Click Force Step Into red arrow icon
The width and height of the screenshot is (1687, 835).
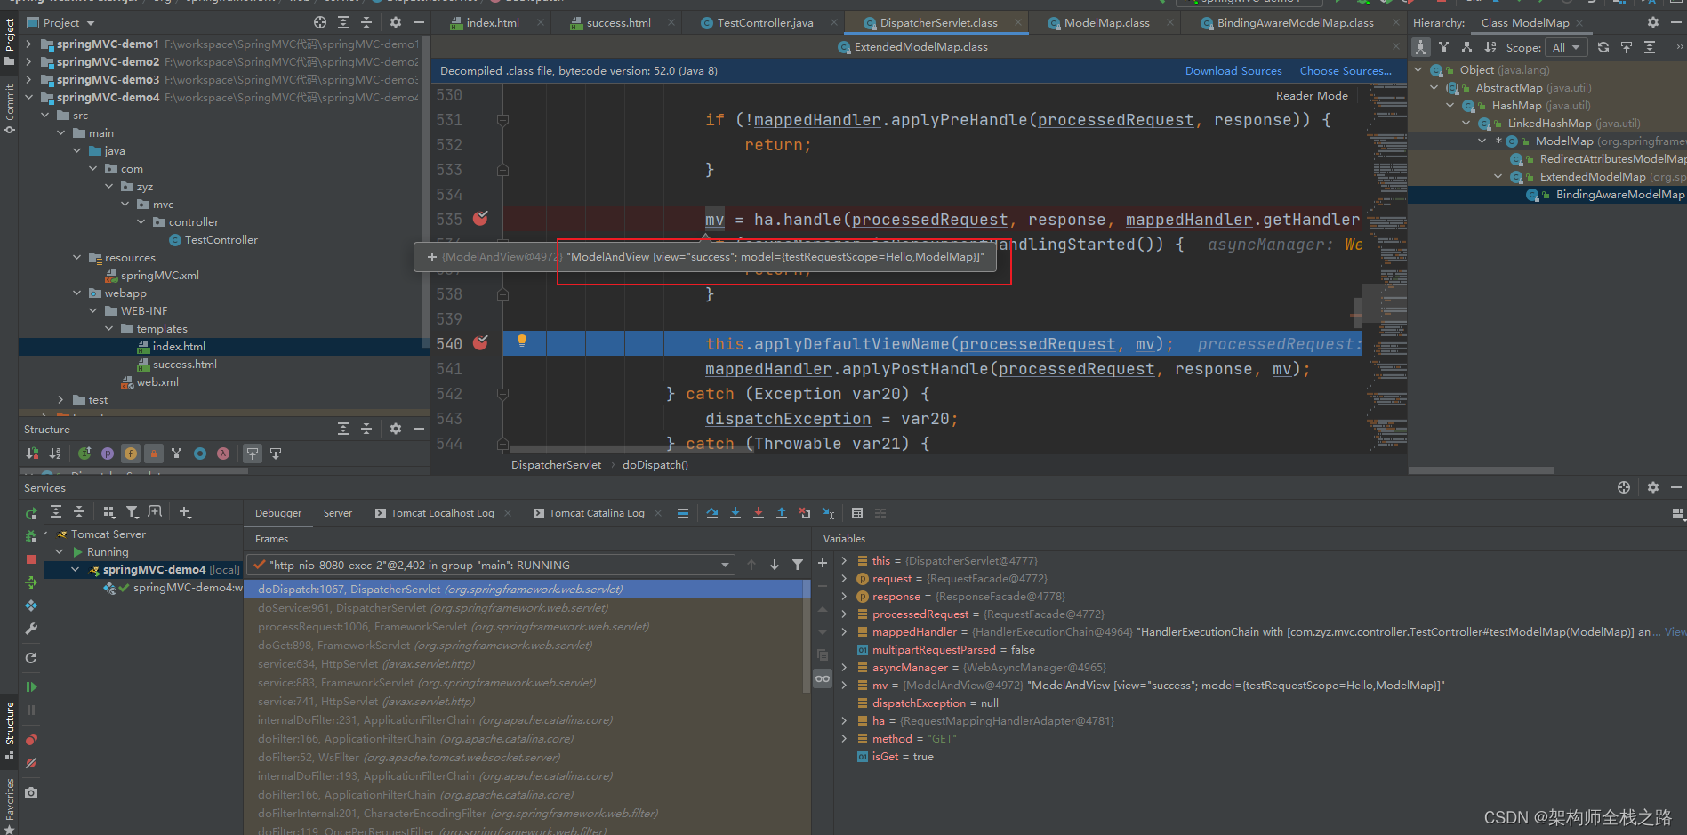759,513
